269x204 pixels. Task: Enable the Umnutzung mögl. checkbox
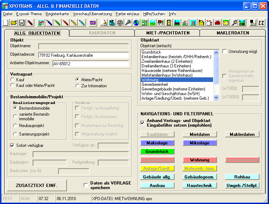coord(224,51)
